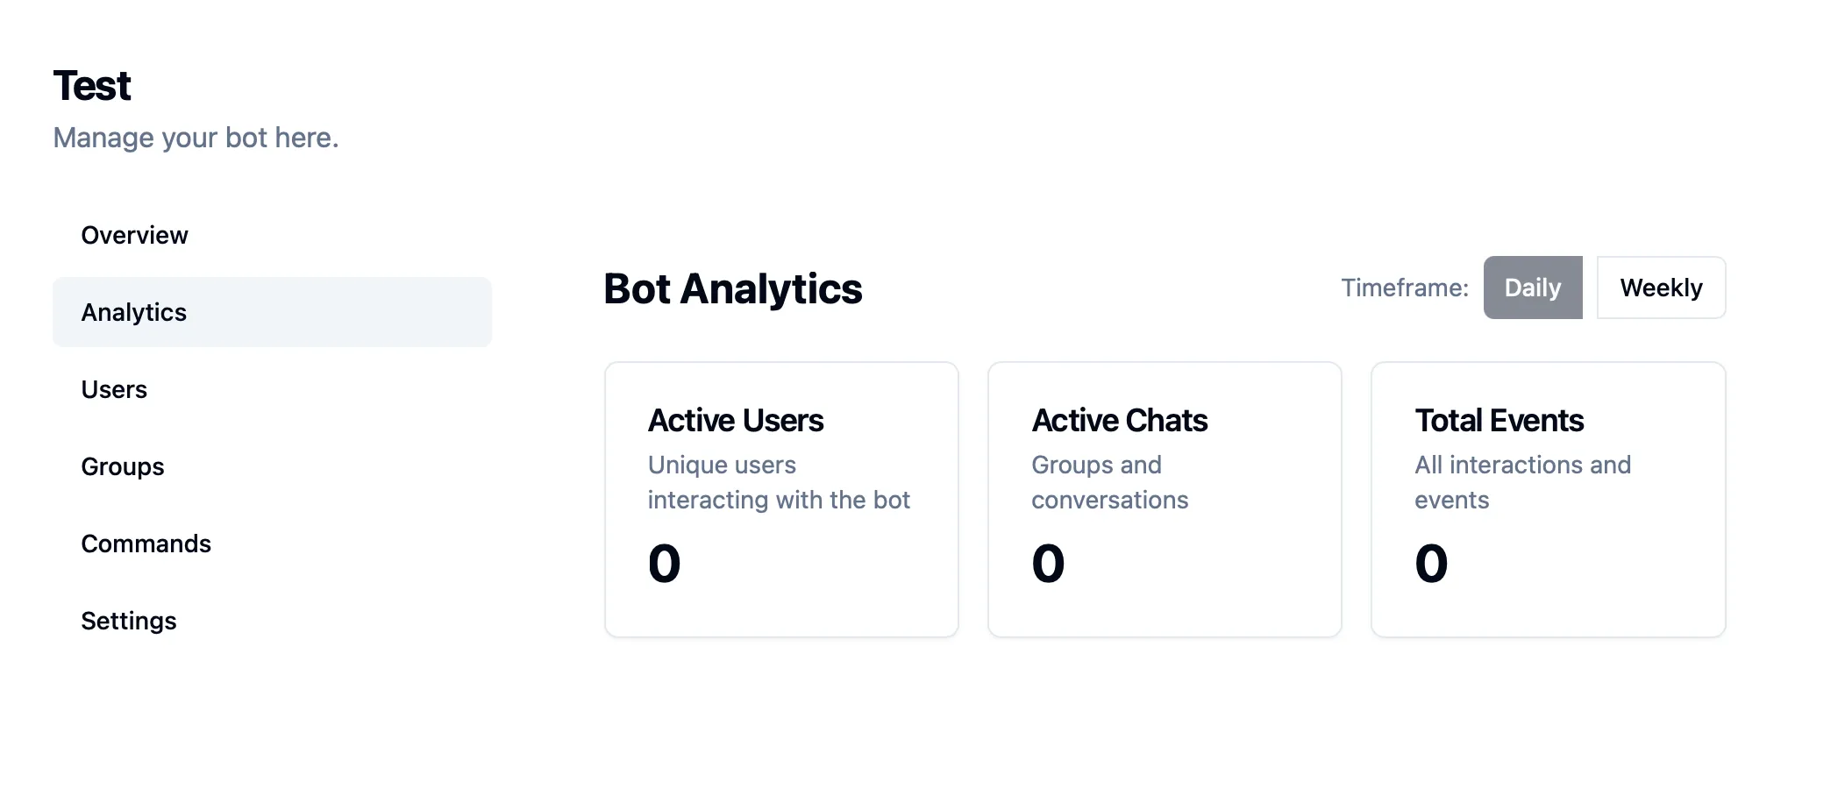Click the Test bot name heading

(92, 86)
